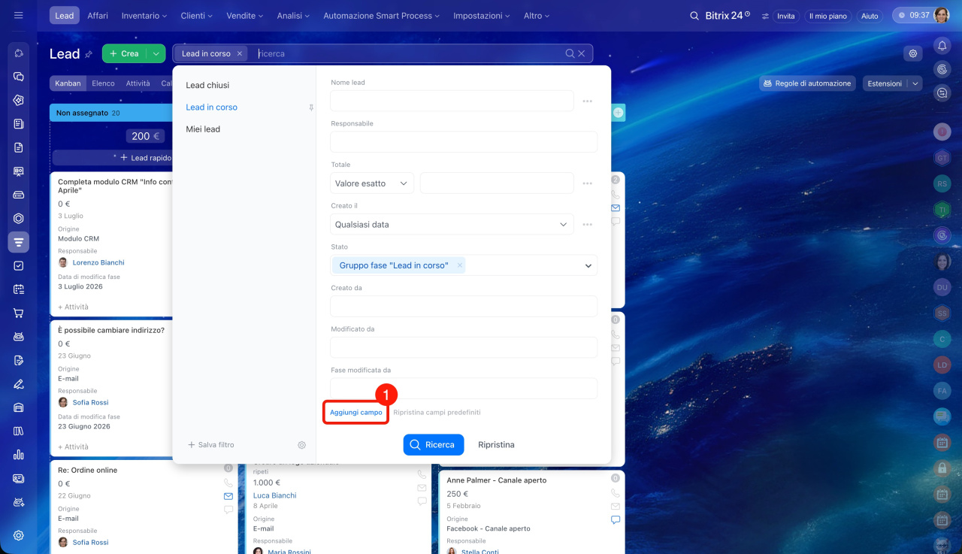The width and height of the screenshot is (962, 554).
Task: Expand the Valore esatto dropdown
Action: 372,183
